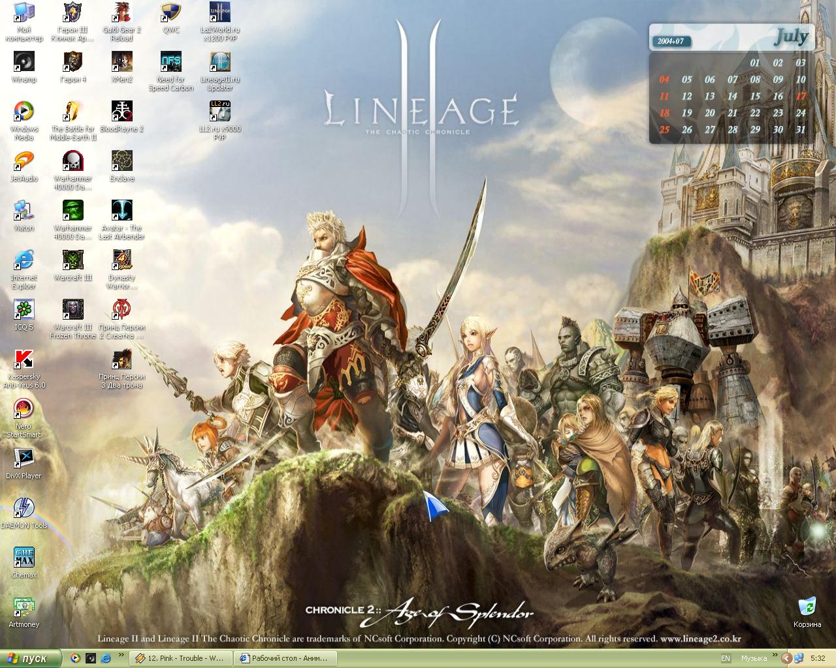Screen dimensions: 836x668
Task: Click the Chemax desktop icon
Action: [24, 563]
